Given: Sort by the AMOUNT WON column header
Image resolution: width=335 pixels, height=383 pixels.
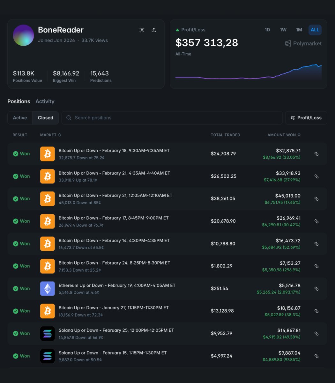Looking at the screenshot, I should coord(284,135).
